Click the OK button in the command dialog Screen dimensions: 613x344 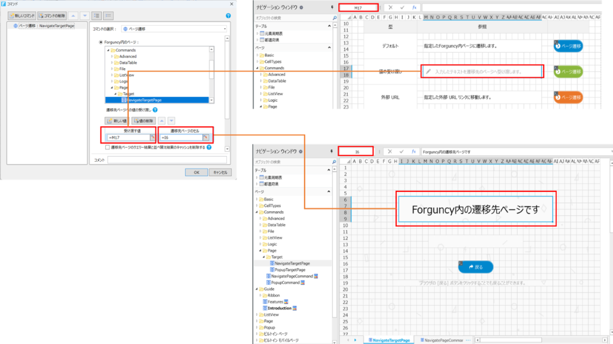point(196,172)
